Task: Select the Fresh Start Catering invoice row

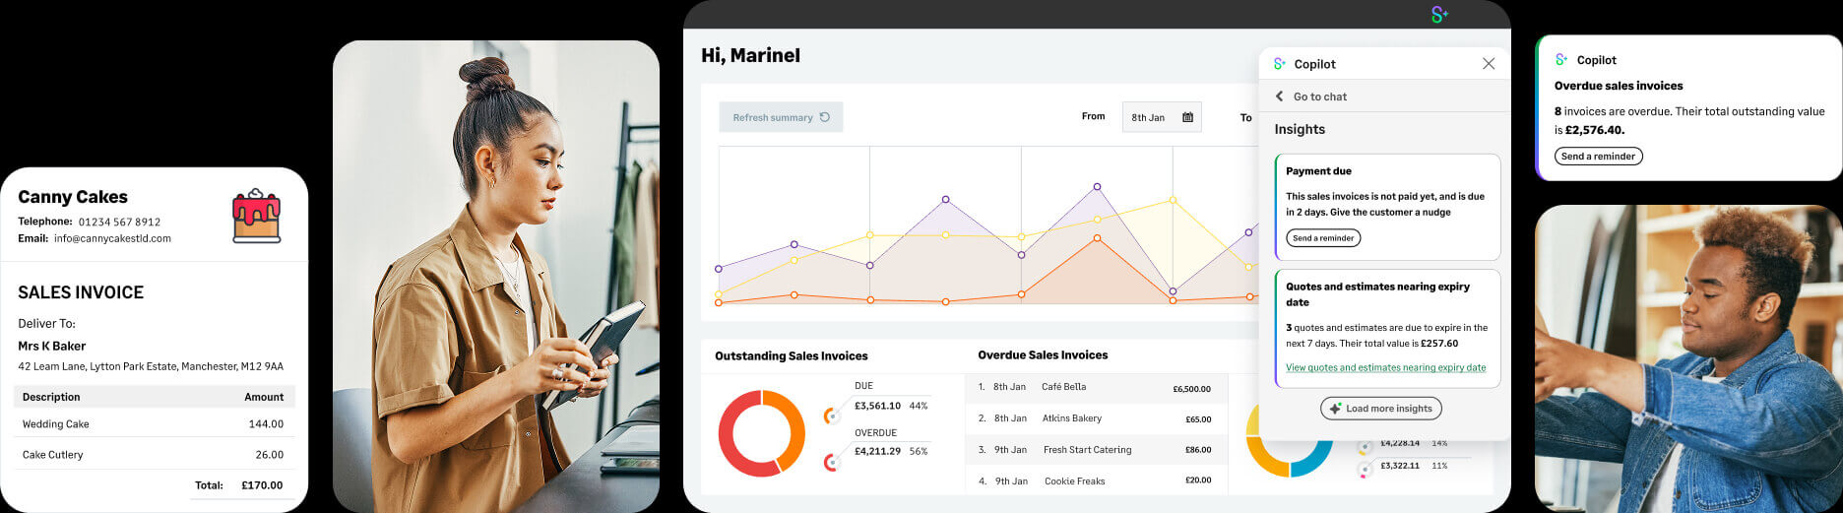Action: [x=1095, y=450]
